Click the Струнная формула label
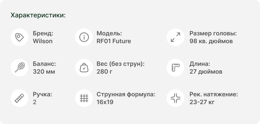Image resolution: width=260 pixels, height=124 pixels. (x=126, y=94)
